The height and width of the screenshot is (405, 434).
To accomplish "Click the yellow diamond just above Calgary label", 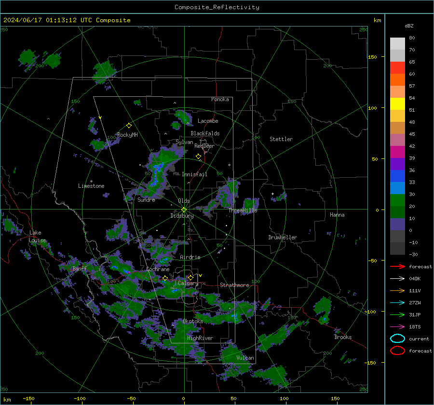I will pos(190,277).
